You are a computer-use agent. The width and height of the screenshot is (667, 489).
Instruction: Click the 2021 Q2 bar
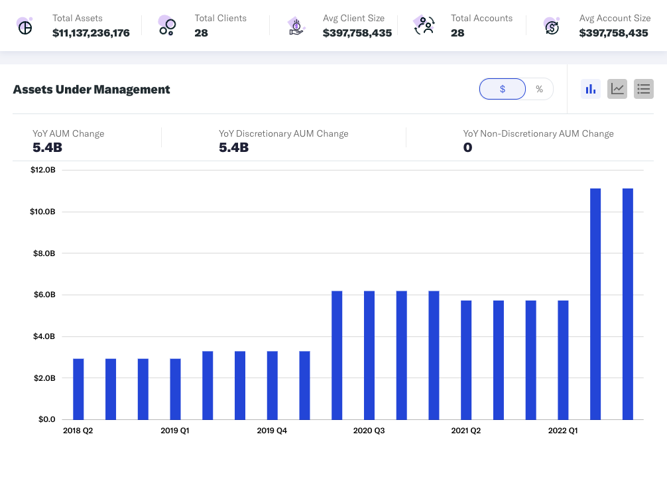click(x=466, y=360)
